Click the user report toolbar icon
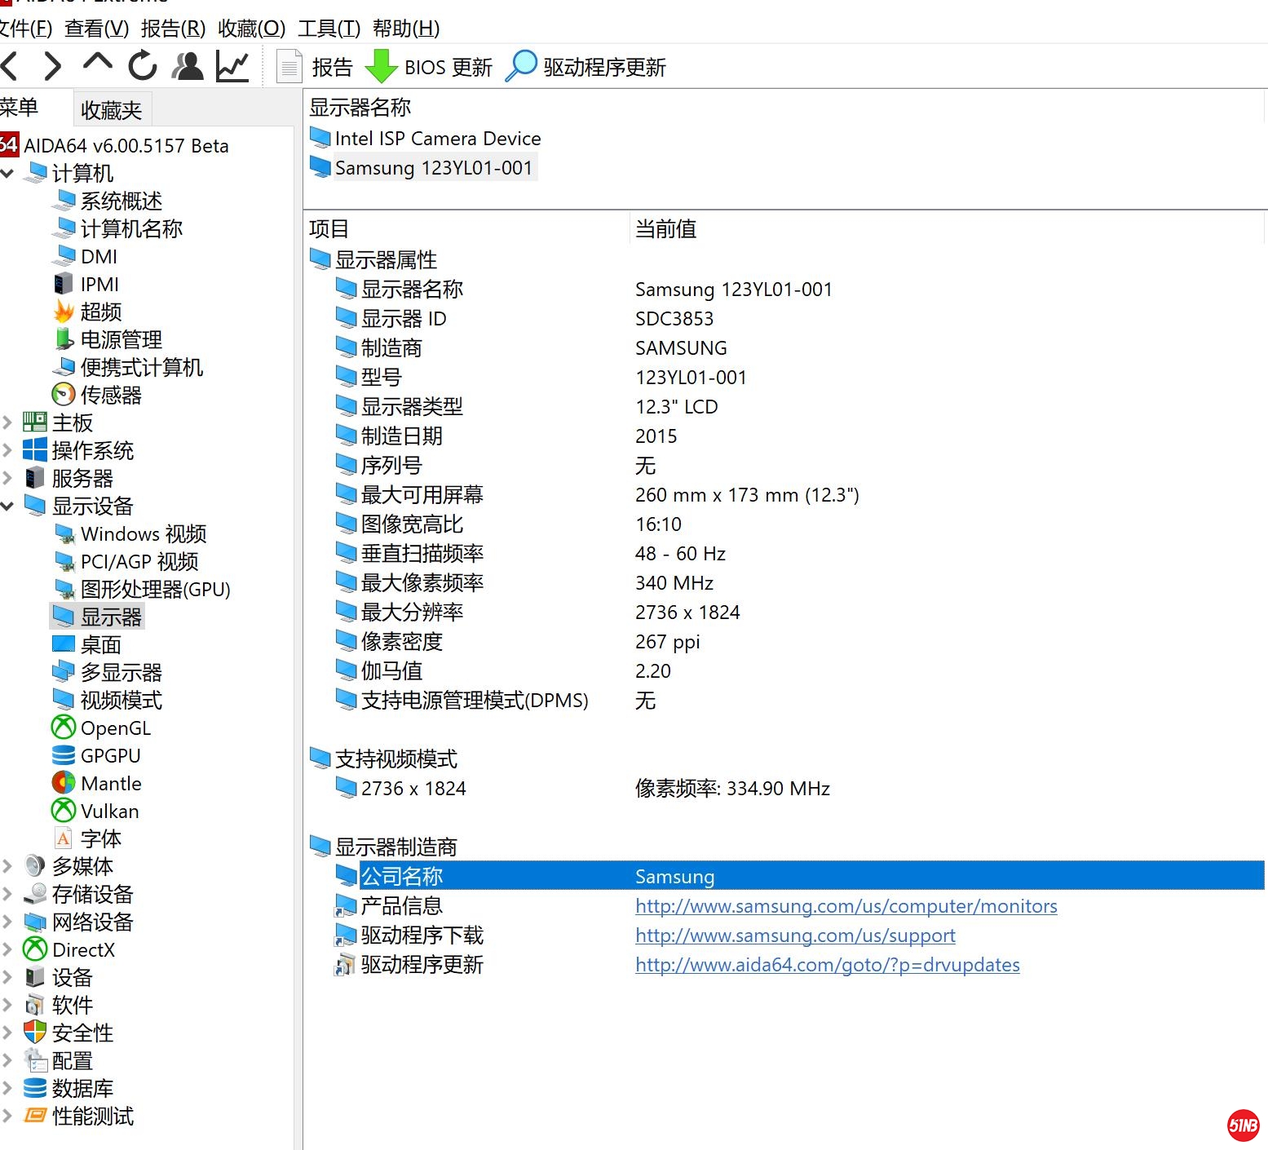Image resolution: width=1268 pixels, height=1150 pixels. [x=187, y=65]
